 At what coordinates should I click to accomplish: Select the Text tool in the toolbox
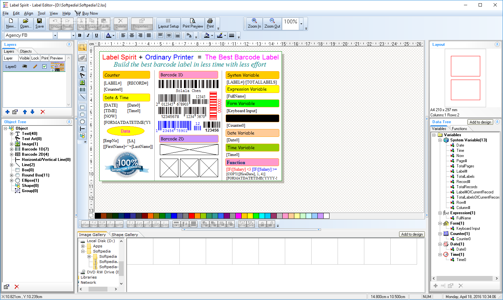coord(82,68)
